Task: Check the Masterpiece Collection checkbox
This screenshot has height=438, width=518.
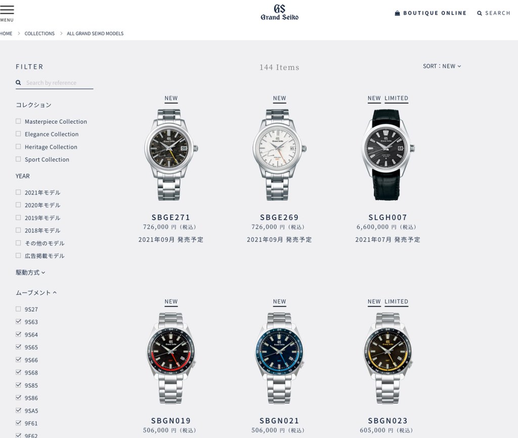Action: tap(18, 122)
